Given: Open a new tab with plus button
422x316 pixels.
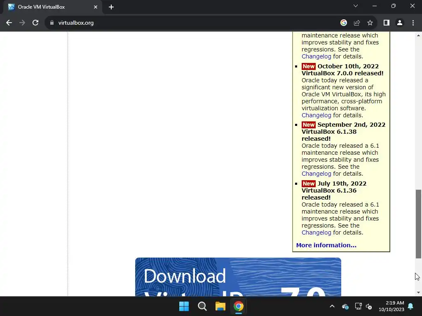Looking at the screenshot, I should click(111, 7).
